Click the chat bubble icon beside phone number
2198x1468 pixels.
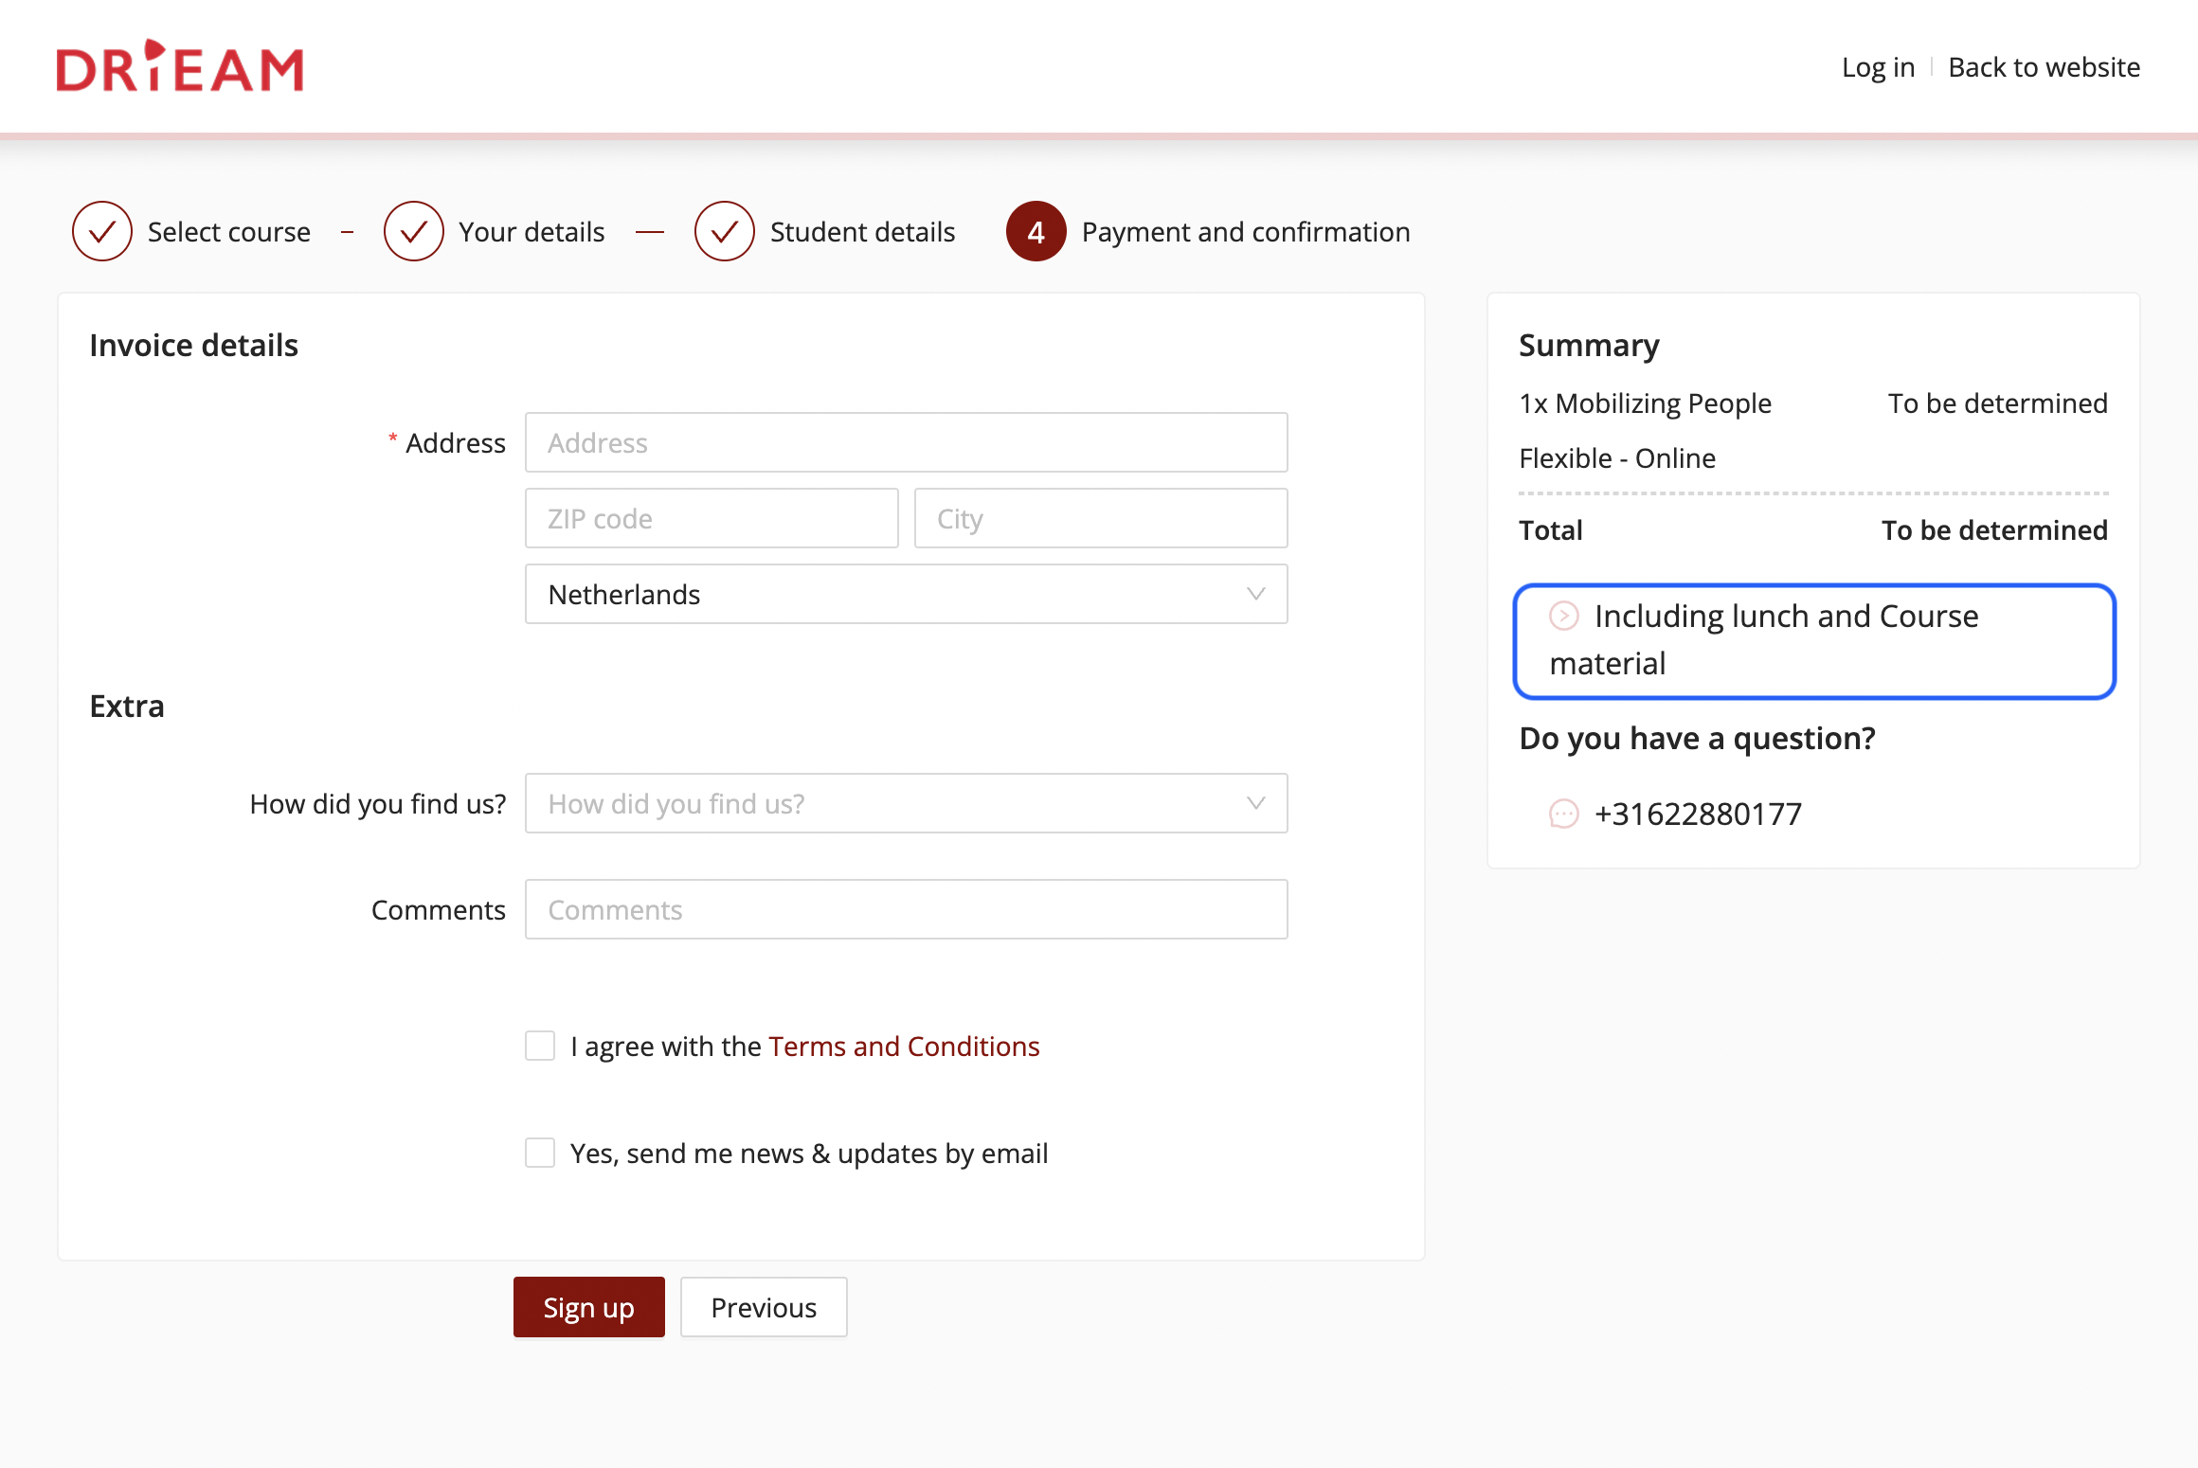point(1564,814)
